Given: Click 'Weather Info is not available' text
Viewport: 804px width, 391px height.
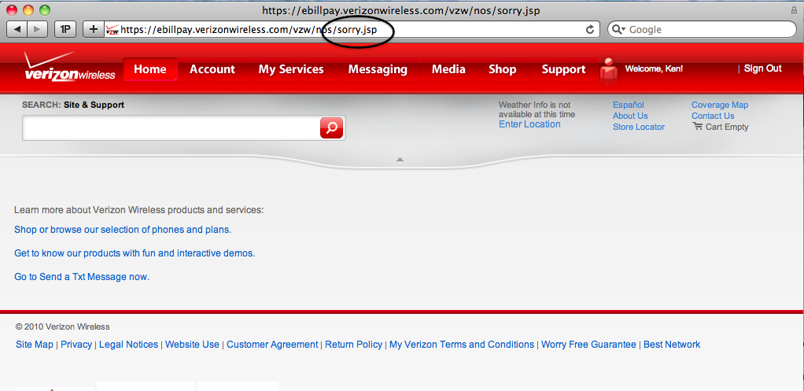Looking at the screenshot, I should pos(537,109).
